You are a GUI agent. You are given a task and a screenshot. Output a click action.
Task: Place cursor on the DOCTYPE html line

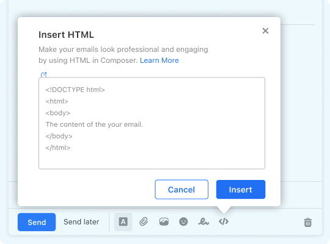(75, 90)
